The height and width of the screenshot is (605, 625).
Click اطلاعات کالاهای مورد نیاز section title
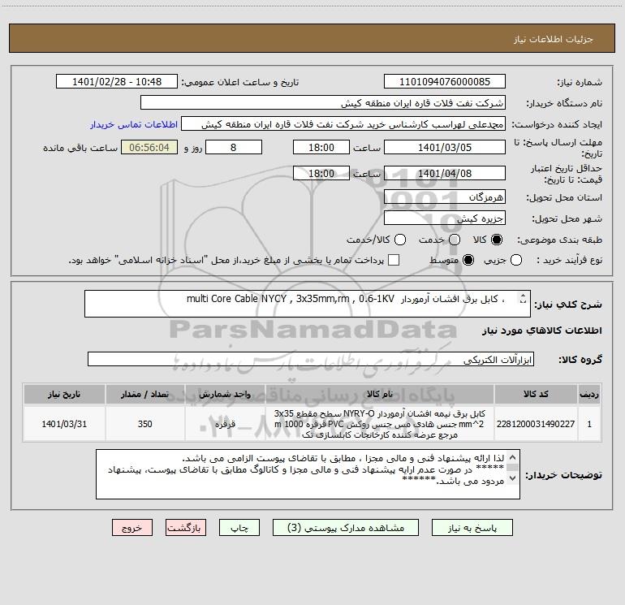click(x=541, y=331)
